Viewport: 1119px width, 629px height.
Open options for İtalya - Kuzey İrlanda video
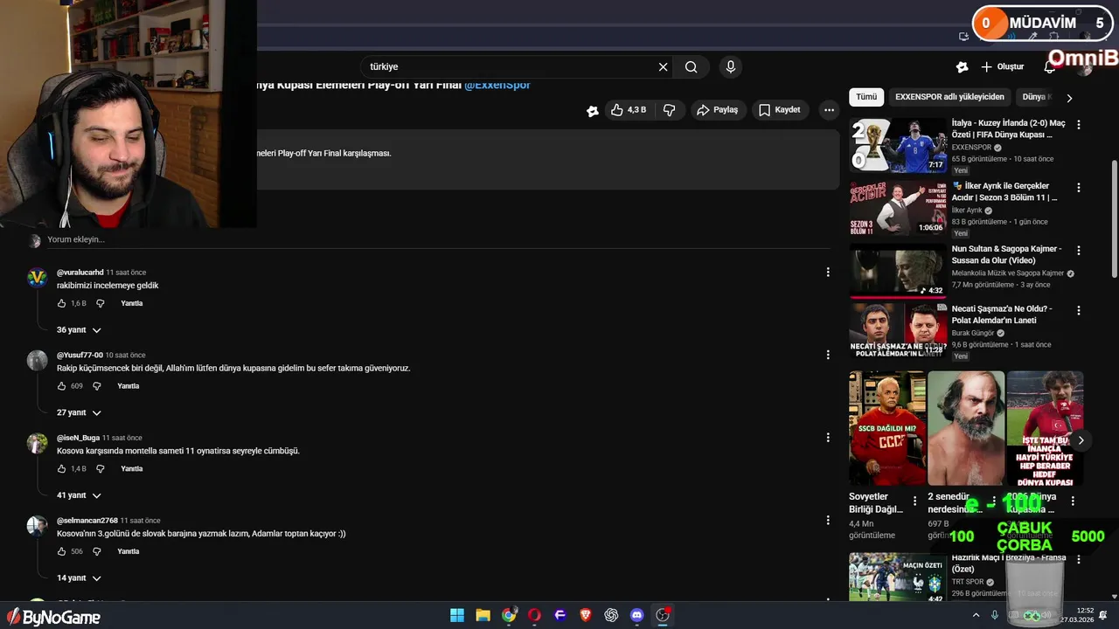pyautogui.click(x=1078, y=125)
